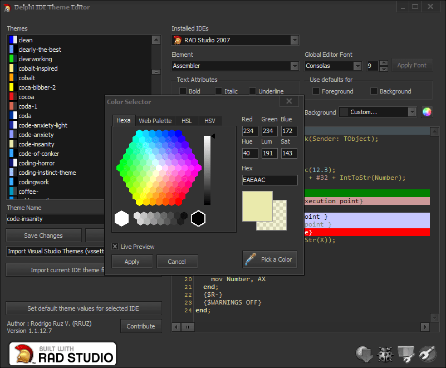Click the round wrench settings icon
The width and height of the screenshot is (446, 368).
427,354
